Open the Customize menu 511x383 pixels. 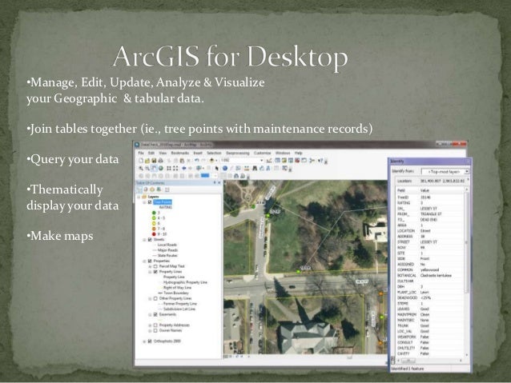[x=263, y=153]
